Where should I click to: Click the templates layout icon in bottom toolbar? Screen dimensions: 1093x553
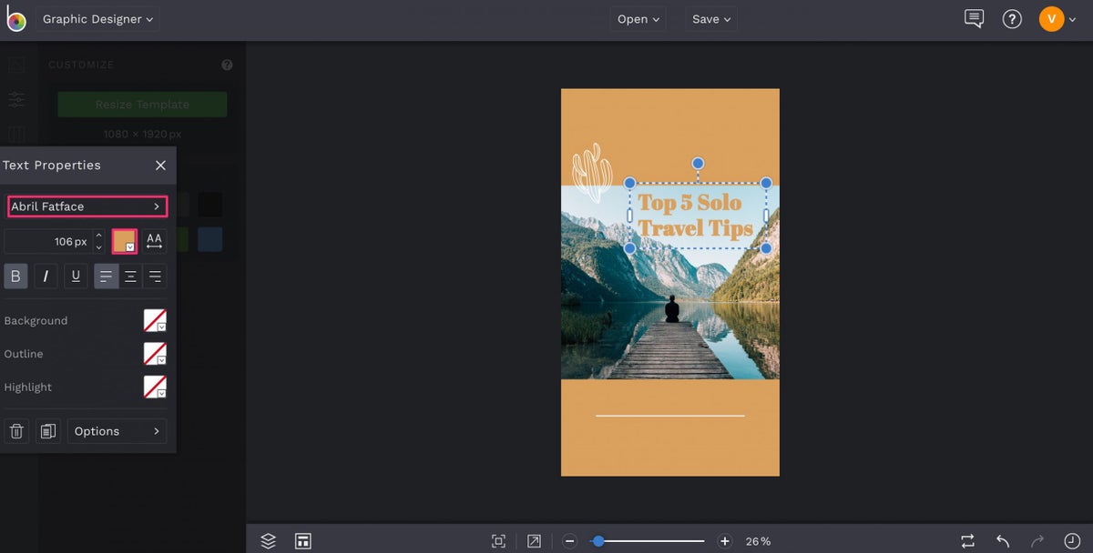302,539
